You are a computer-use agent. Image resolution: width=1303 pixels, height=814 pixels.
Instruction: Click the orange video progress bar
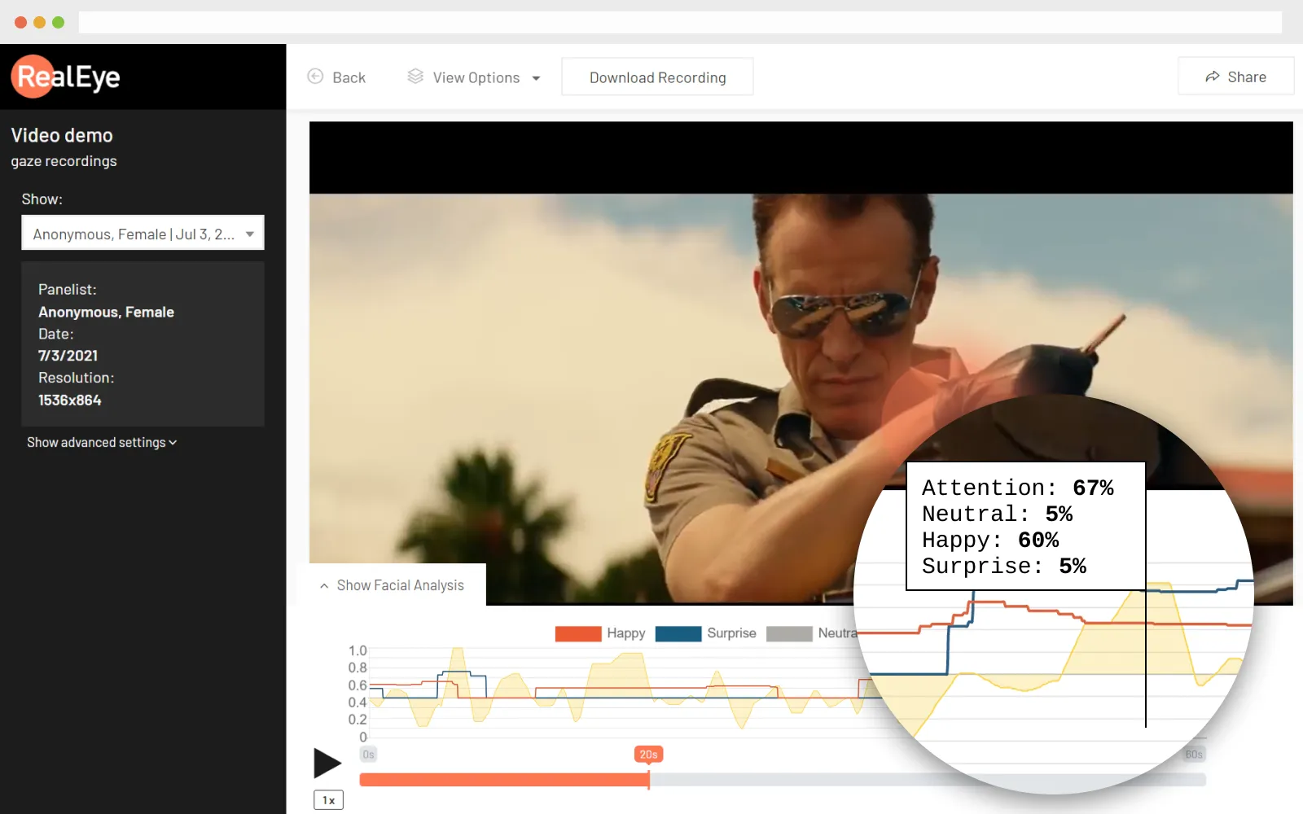(505, 780)
